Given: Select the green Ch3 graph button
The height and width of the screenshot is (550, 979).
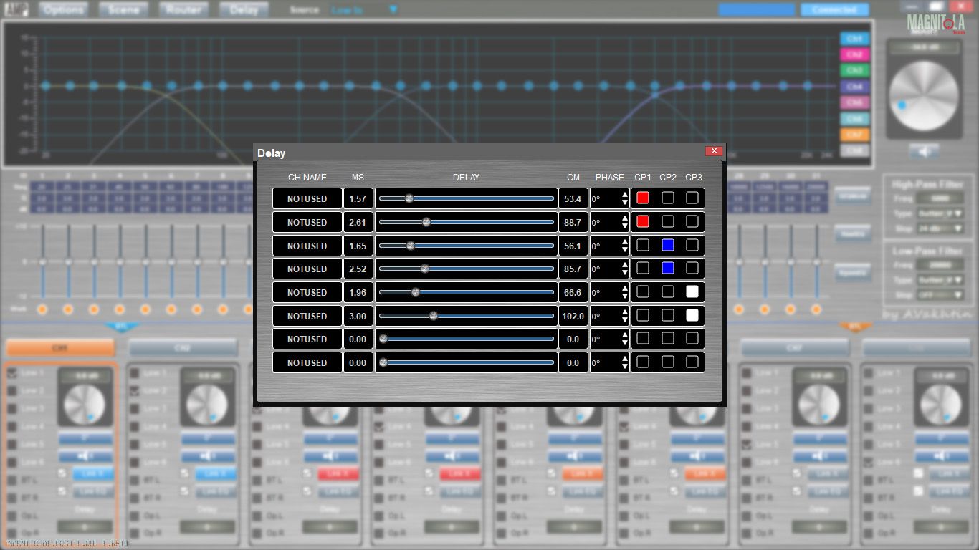Looking at the screenshot, I should click(854, 71).
